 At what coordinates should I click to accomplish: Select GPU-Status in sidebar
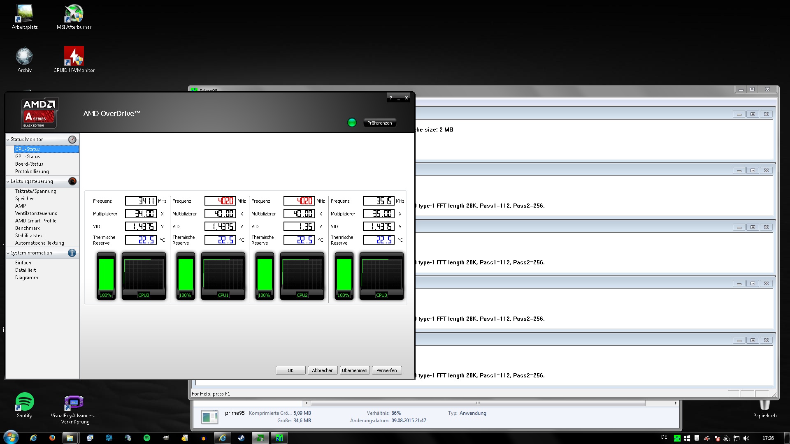(28, 157)
